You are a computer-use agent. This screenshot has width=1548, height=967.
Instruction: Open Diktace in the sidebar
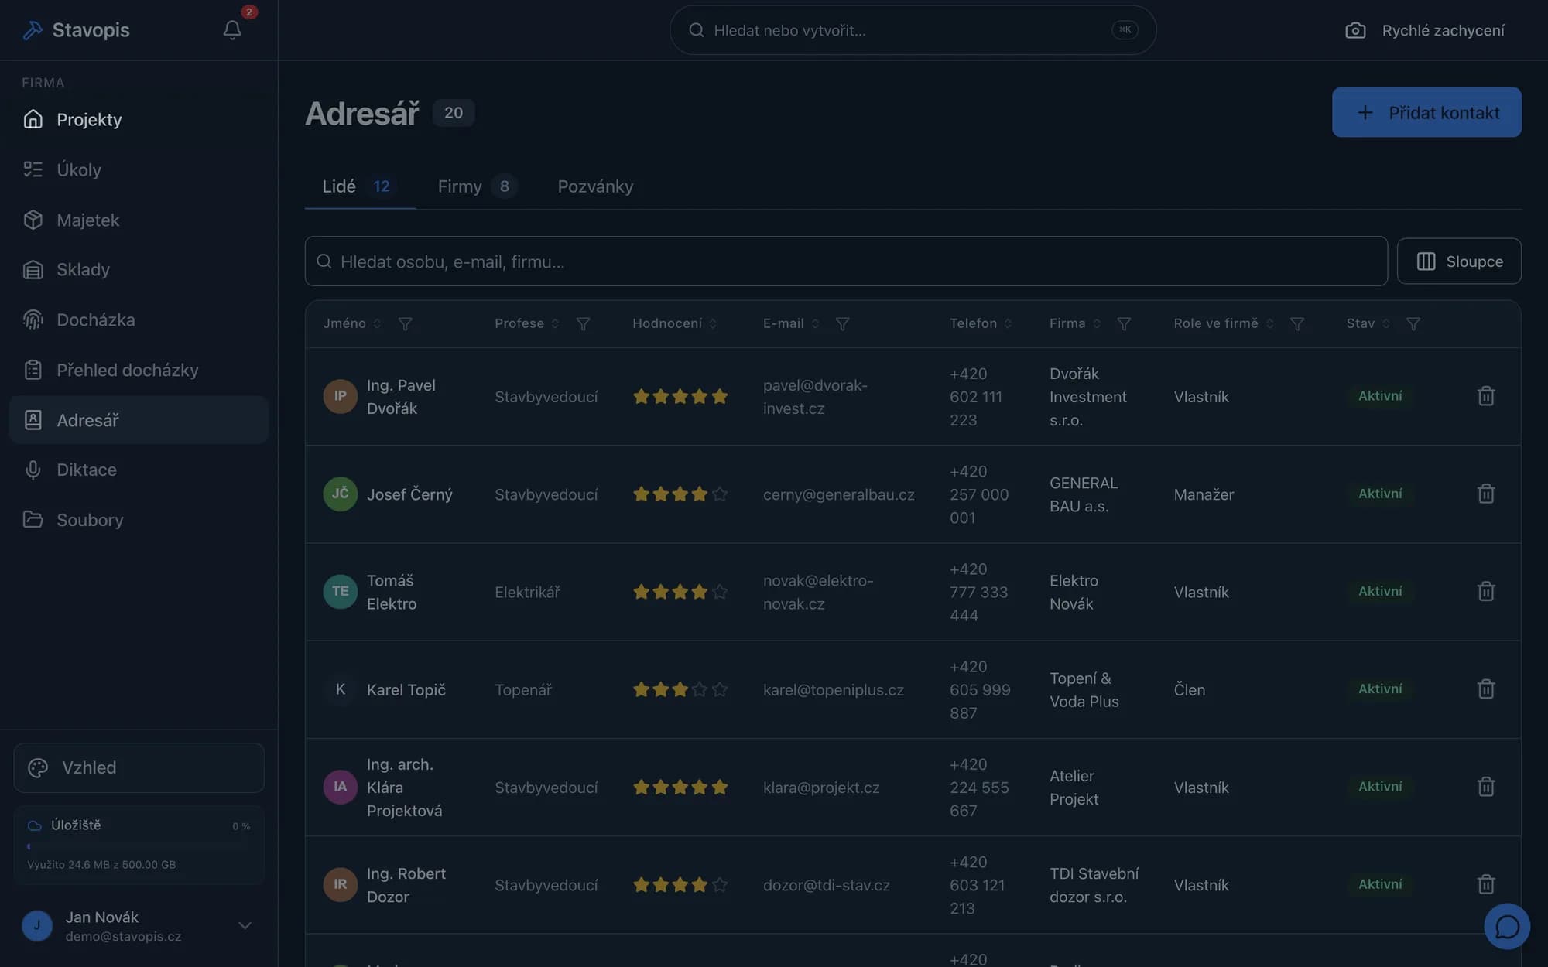point(139,470)
